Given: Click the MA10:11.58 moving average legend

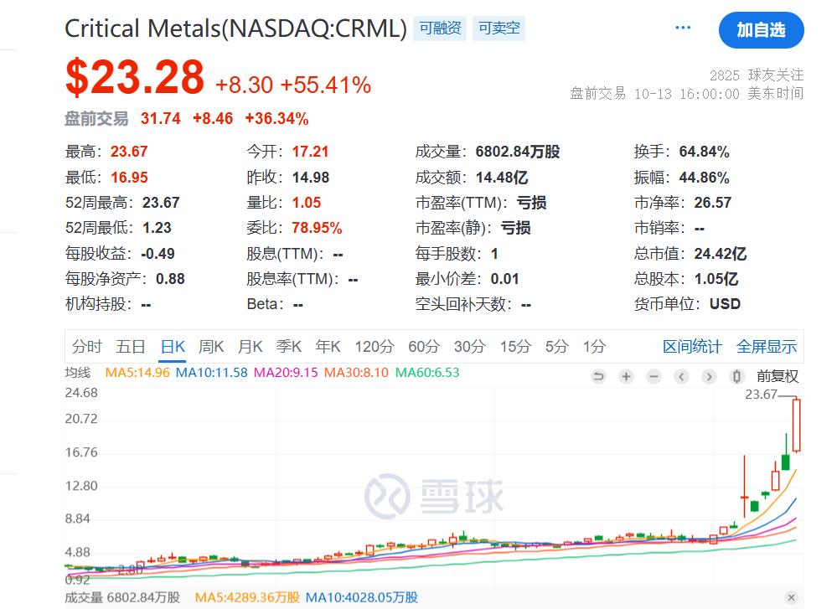Looking at the screenshot, I should click(211, 373).
